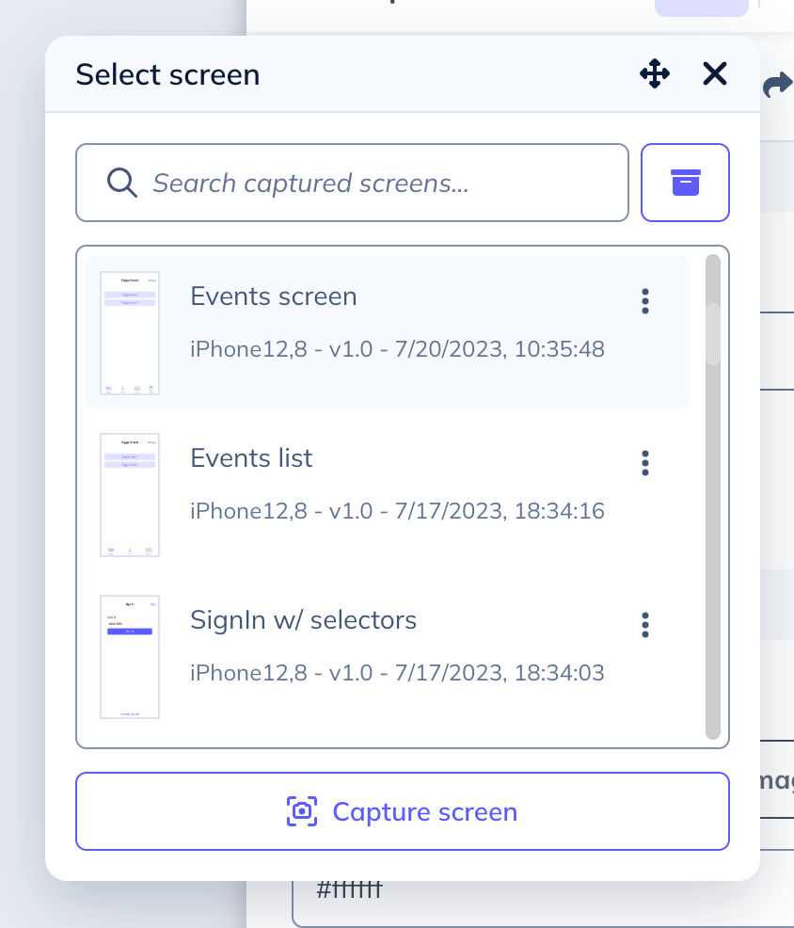The width and height of the screenshot is (794, 928).
Task: Select the SignIn w/ selectors title
Action: pos(303,620)
